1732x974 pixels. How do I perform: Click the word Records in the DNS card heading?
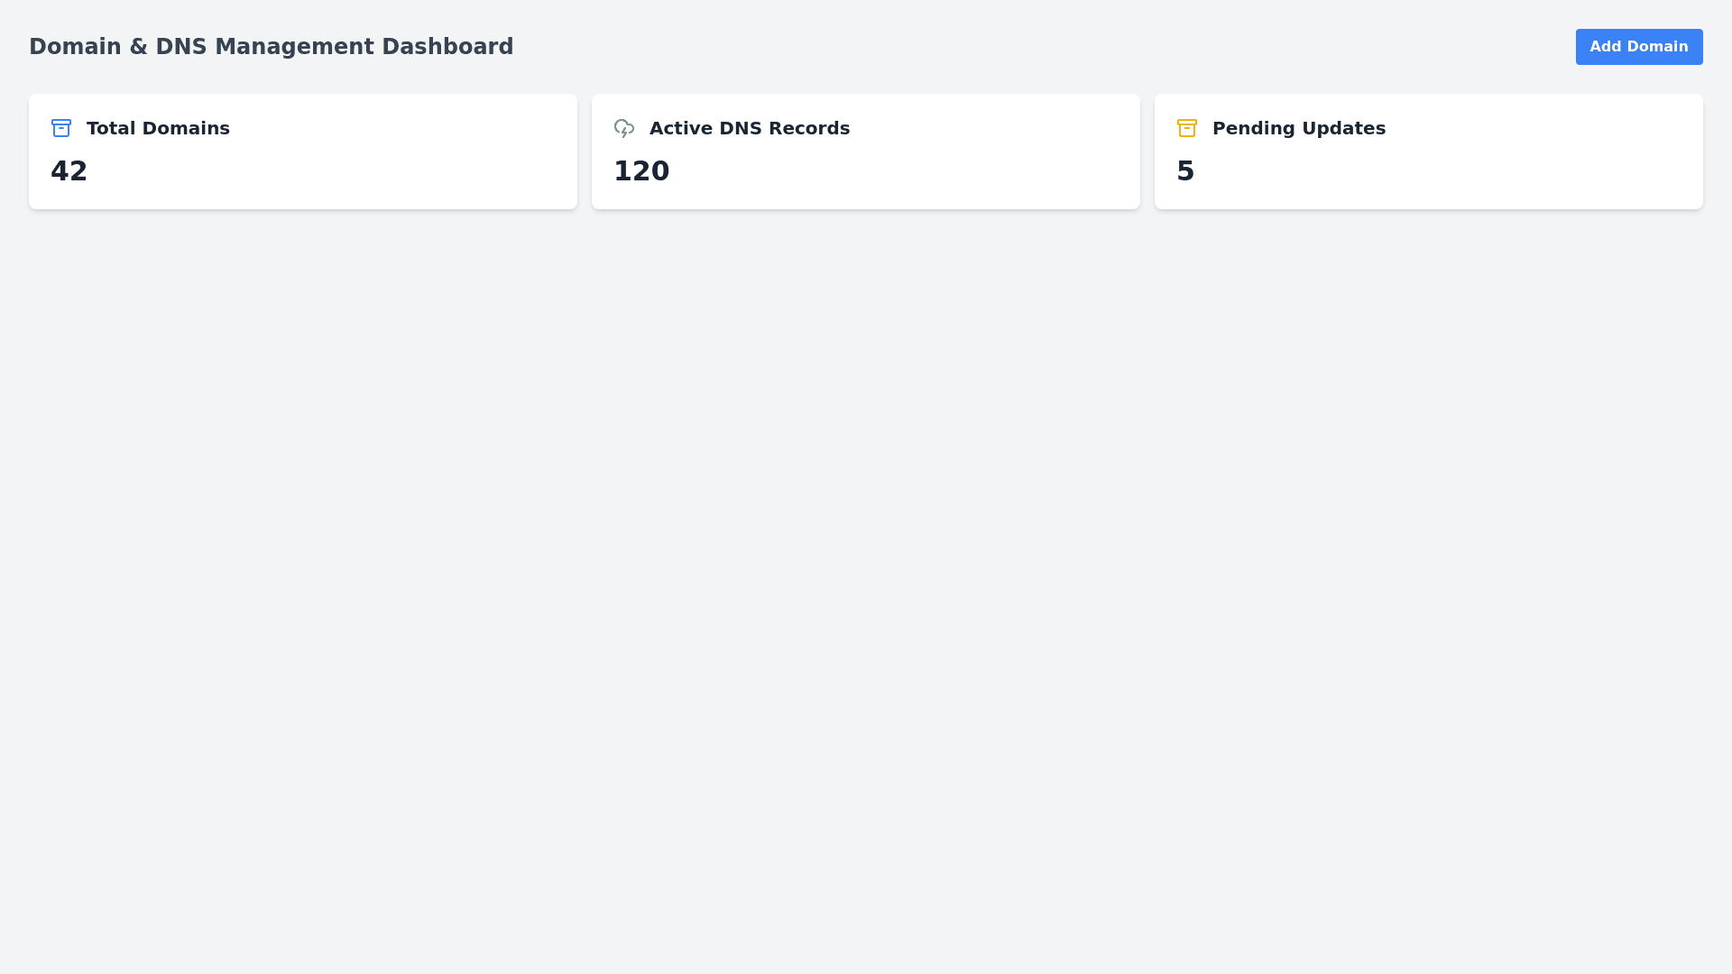(x=809, y=128)
